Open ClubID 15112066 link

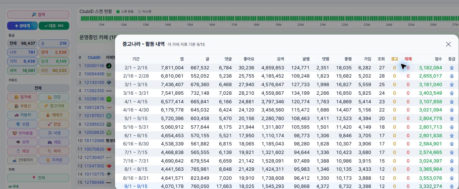tap(94, 141)
